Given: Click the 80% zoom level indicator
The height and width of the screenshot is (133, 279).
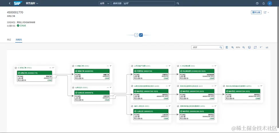Looking at the screenshot, I should point(238,47).
